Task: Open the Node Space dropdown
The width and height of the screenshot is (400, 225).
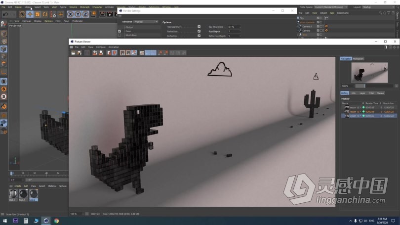Action: [x=330, y=7]
